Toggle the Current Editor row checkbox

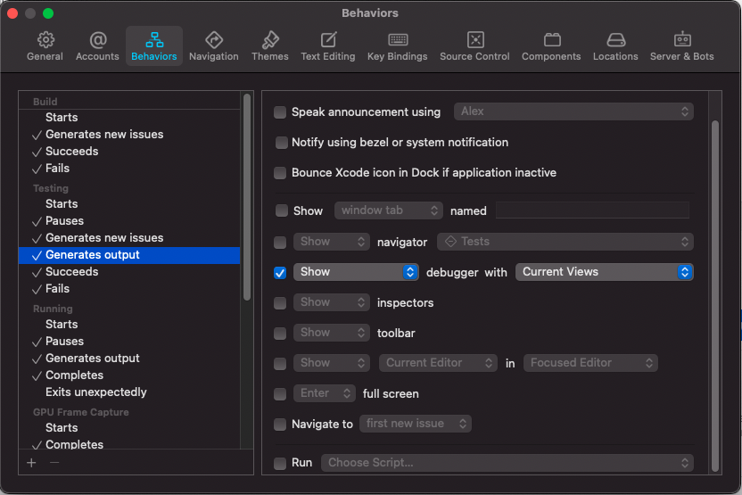pyautogui.click(x=280, y=363)
